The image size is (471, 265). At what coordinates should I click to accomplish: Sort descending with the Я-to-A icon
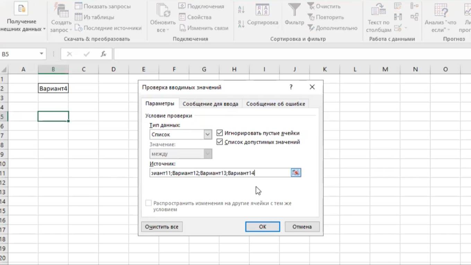click(241, 24)
